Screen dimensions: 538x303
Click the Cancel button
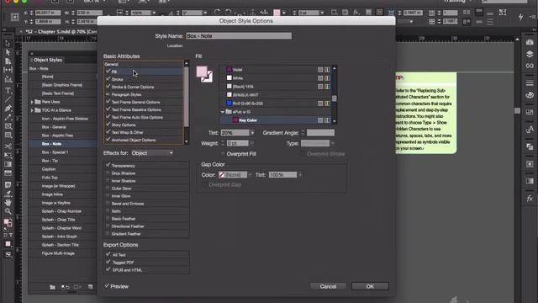pos(328,286)
